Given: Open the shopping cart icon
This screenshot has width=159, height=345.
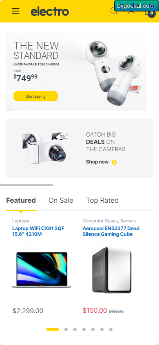Looking at the screenshot, I should click(x=150, y=13).
